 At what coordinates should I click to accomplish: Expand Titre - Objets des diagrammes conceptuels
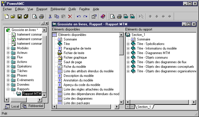click(x=128, y=67)
